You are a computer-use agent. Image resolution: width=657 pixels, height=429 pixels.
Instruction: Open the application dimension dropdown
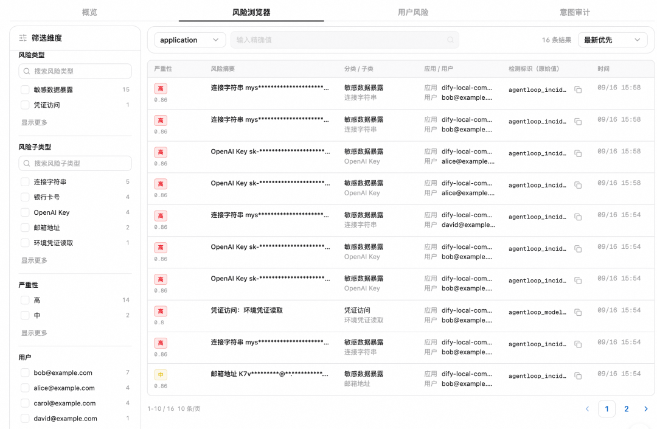pos(190,40)
